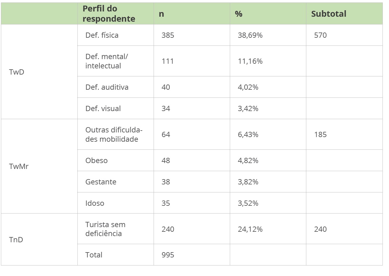Select the "Subtotal" column header
This screenshot has height=276, width=389.
pyautogui.click(x=329, y=14)
